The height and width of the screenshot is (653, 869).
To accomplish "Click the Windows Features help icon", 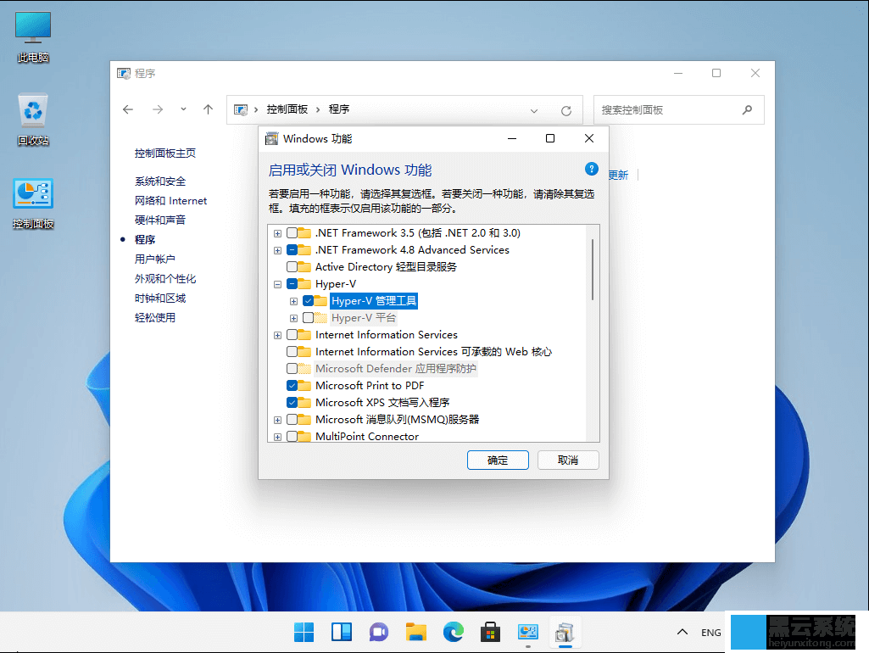I will coord(591,169).
